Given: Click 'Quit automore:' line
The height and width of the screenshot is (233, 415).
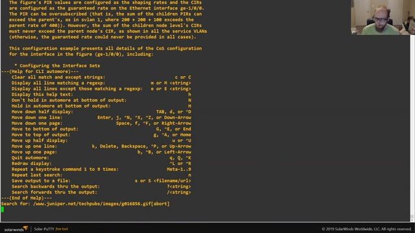Looking at the screenshot, I should pos(101,158).
